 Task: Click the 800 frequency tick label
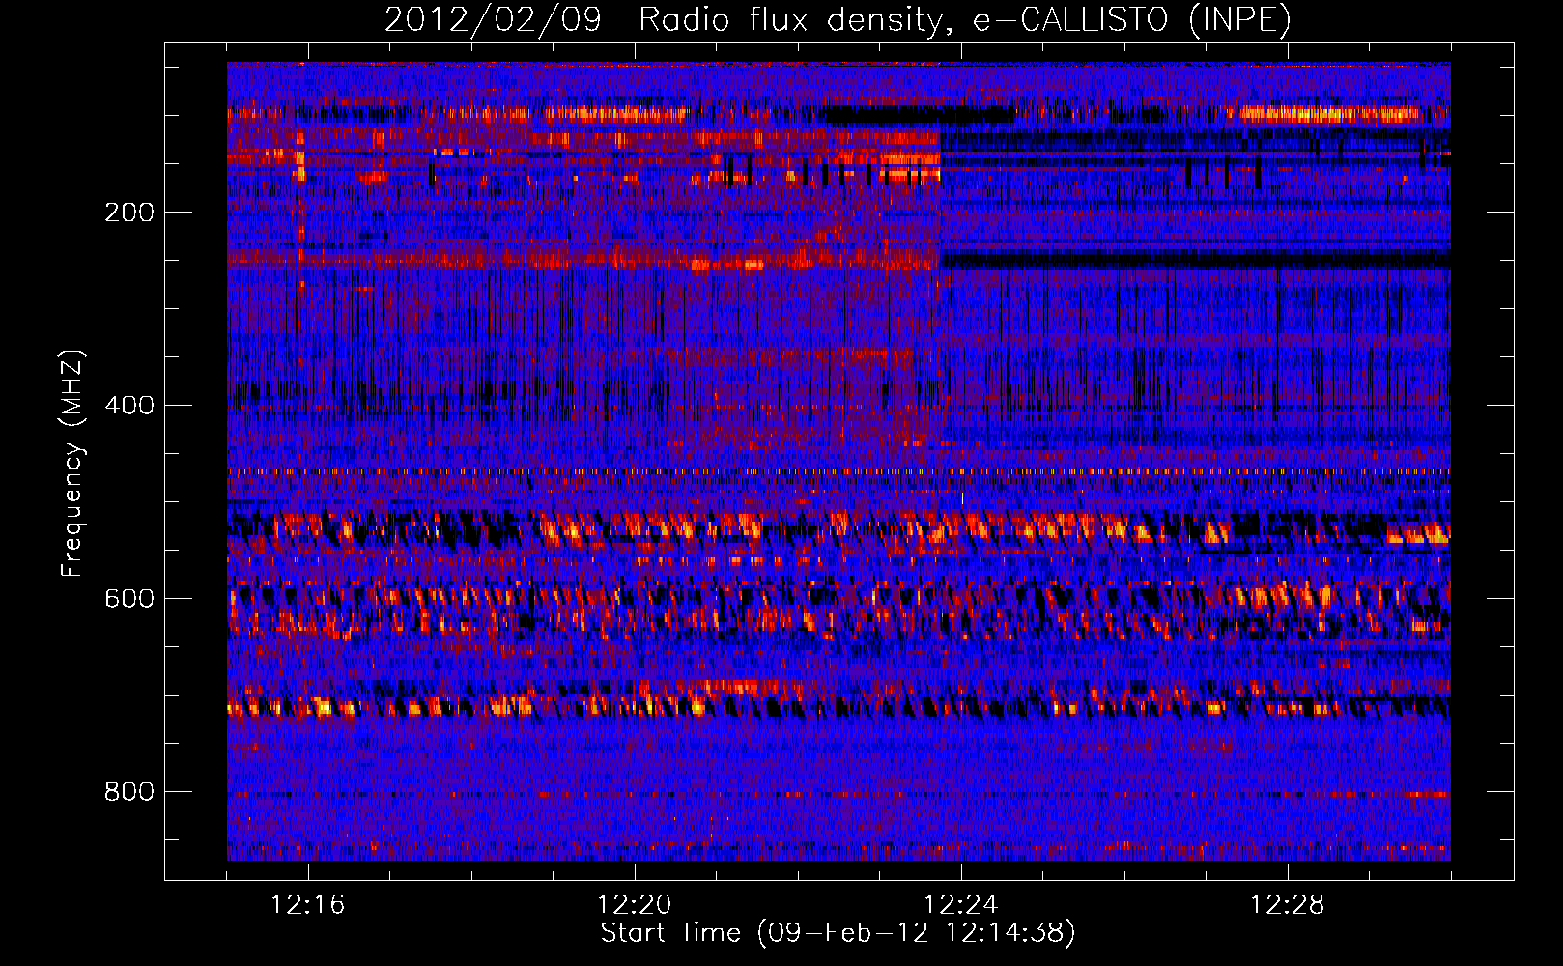[129, 792]
